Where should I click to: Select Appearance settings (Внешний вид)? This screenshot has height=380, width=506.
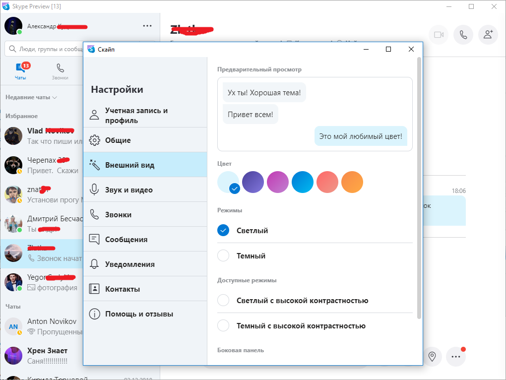click(x=145, y=165)
